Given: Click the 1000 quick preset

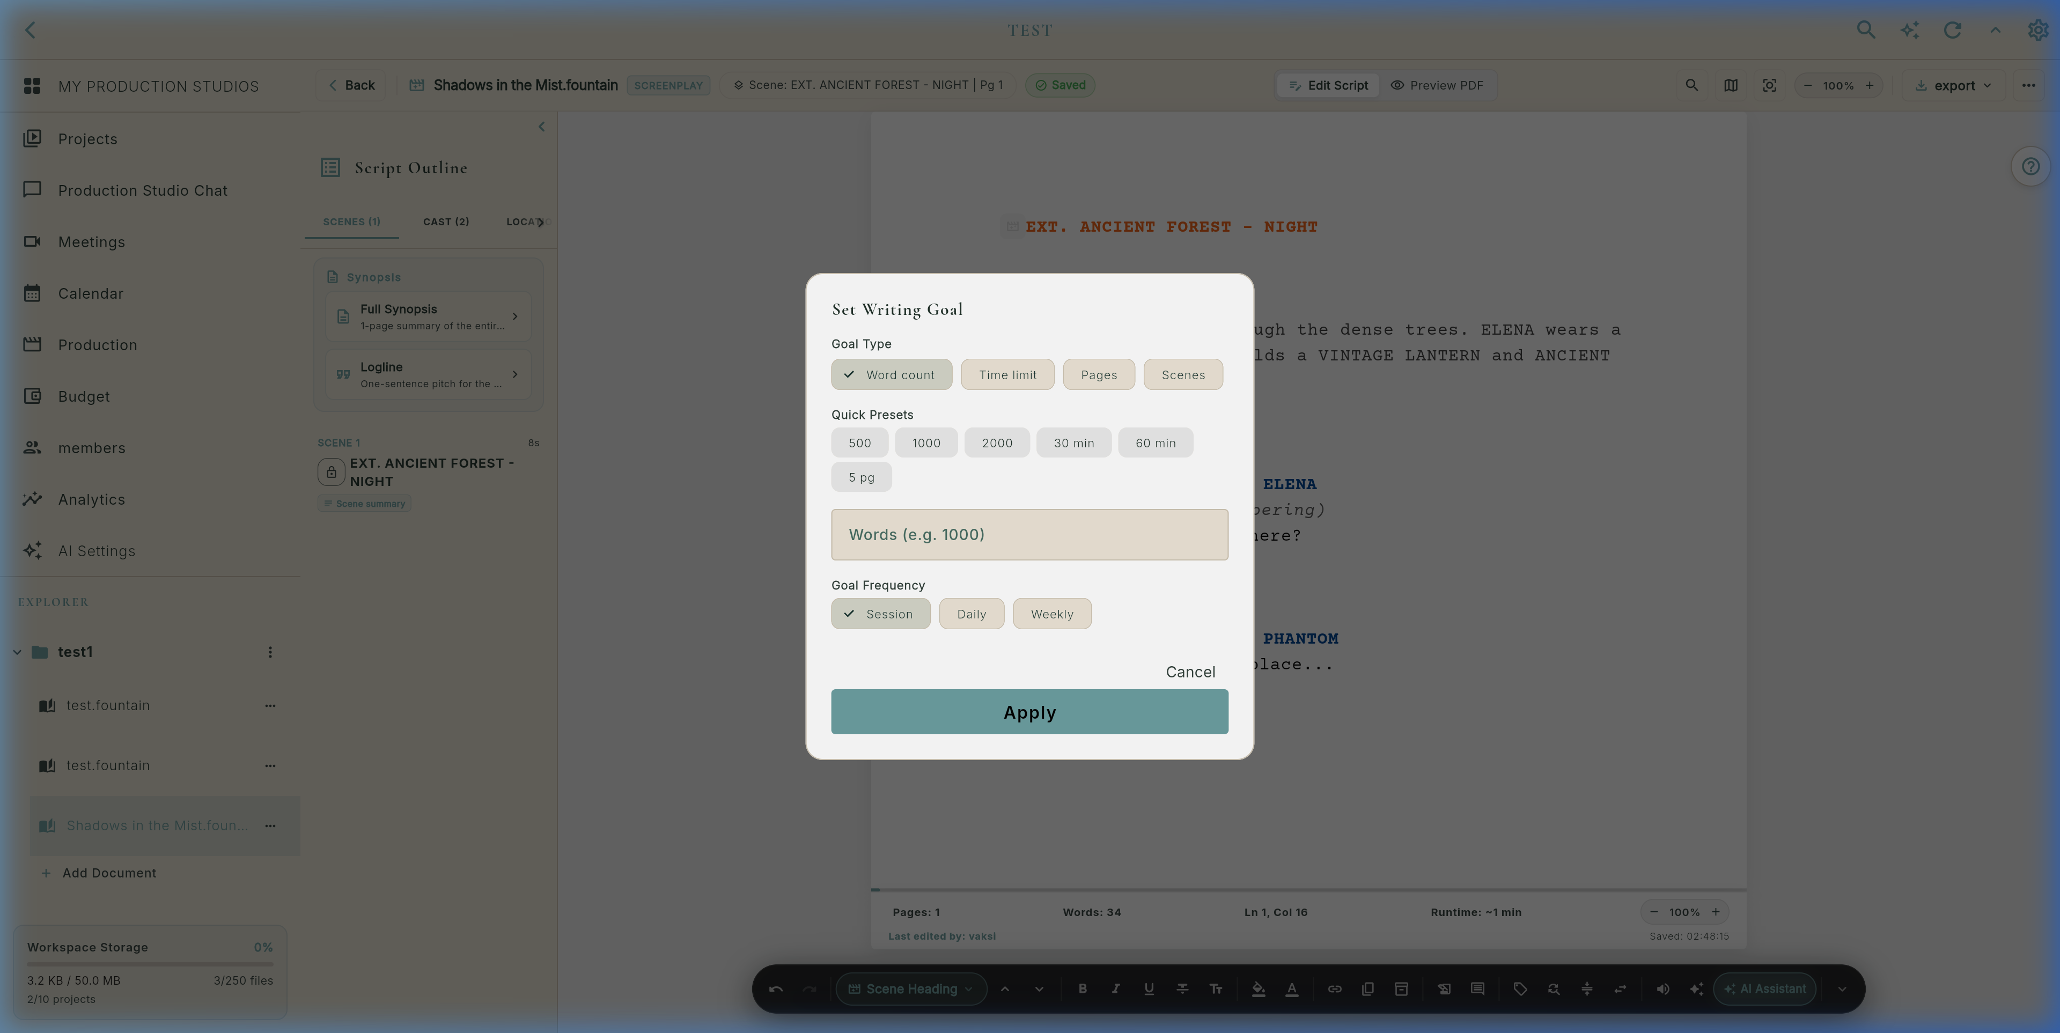Looking at the screenshot, I should 926,443.
